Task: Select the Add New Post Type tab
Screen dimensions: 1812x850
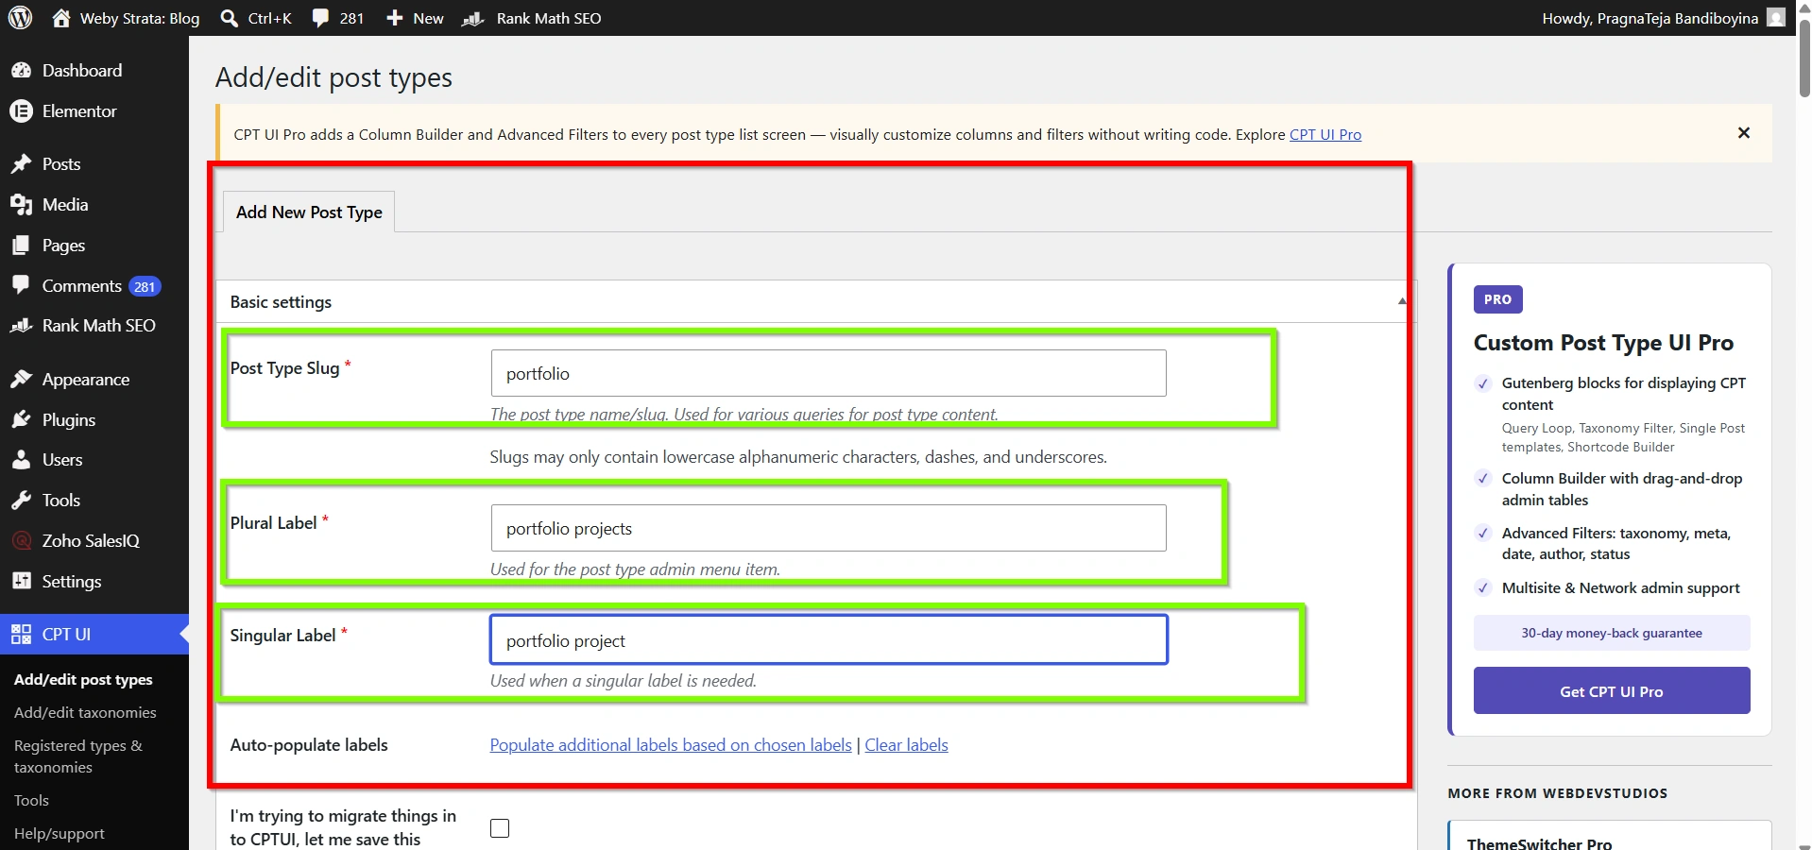Action: [x=309, y=212]
